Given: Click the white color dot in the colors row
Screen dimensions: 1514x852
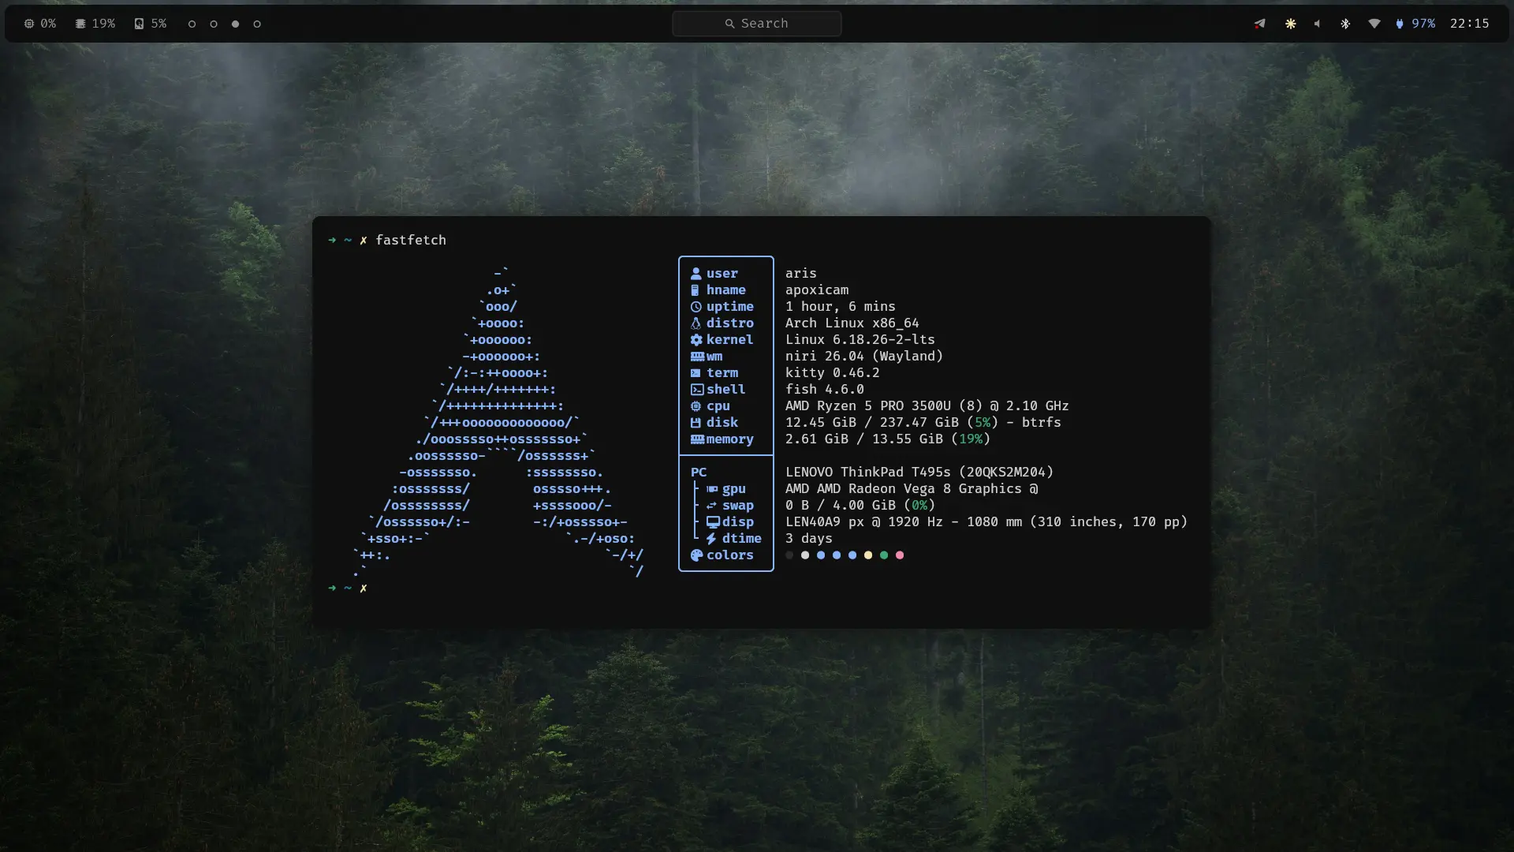Looking at the screenshot, I should click(805, 555).
